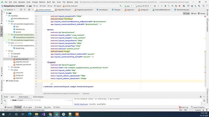The image size is (209, 117).
Task: Toggle the Resource Manager side tab
Action: 2,17
